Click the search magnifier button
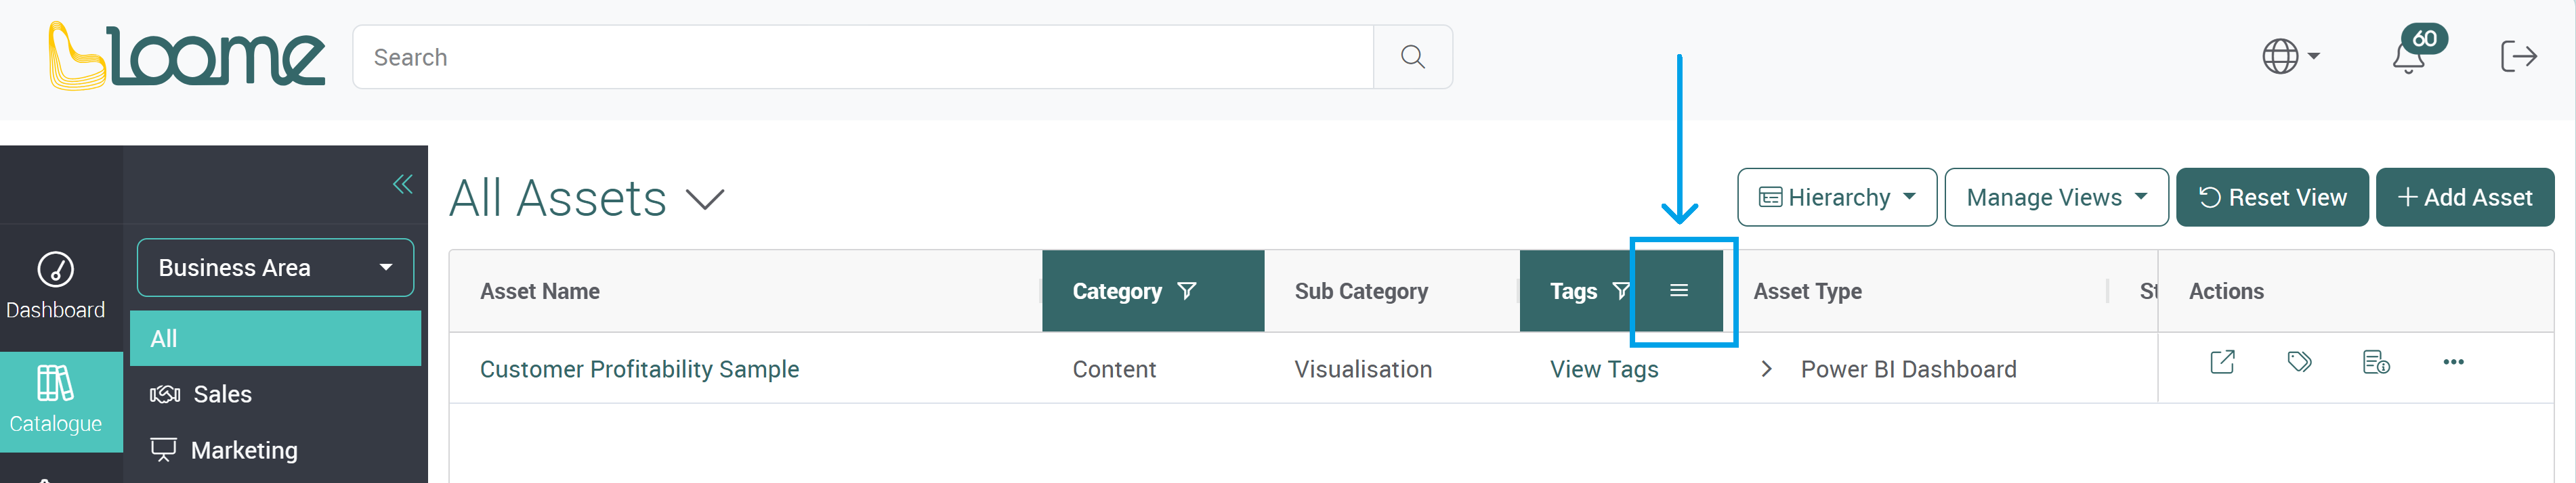The width and height of the screenshot is (2576, 483). pos(1412,57)
